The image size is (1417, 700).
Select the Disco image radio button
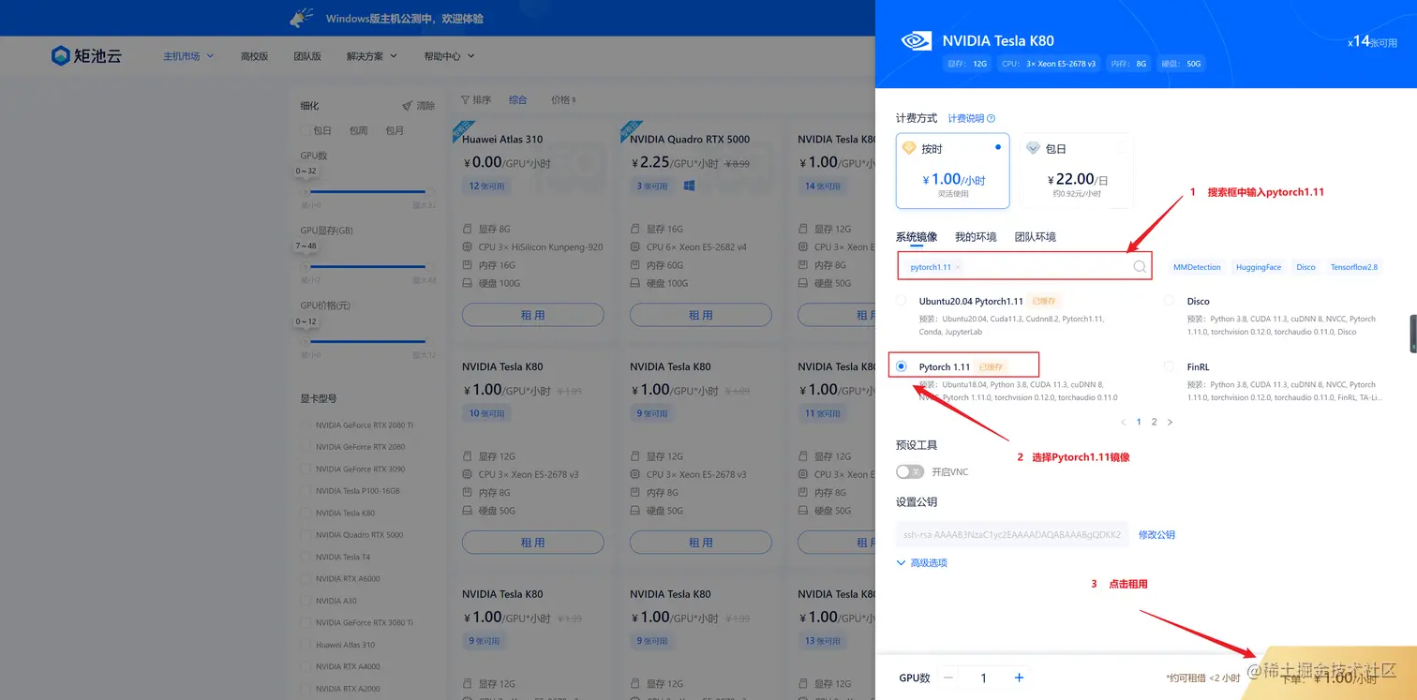click(x=1169, y=301)
